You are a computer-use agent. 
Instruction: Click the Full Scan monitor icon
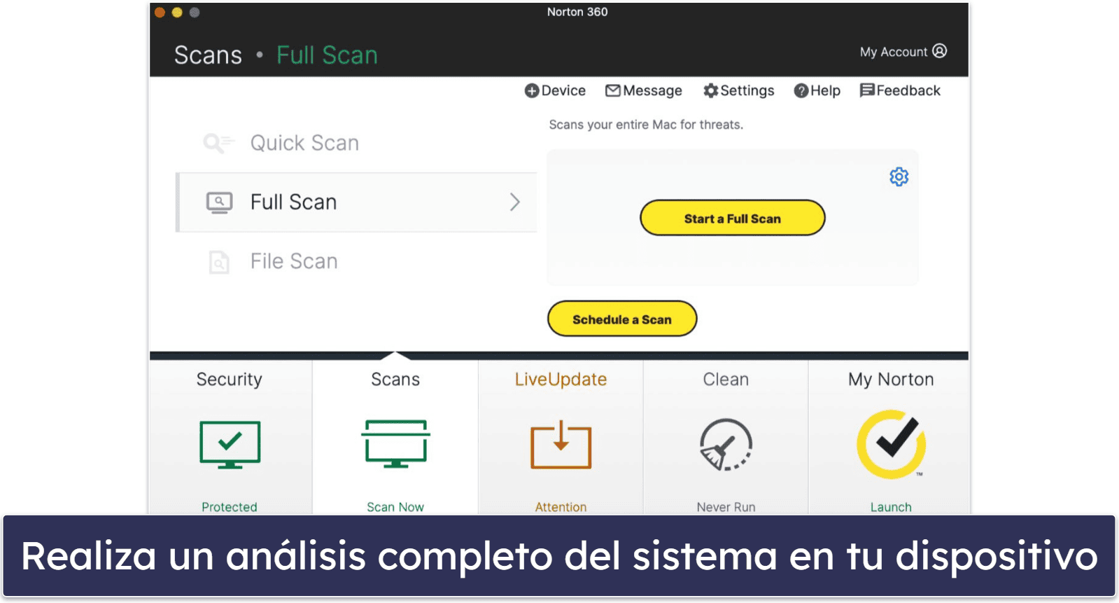[x=219, y=202]
